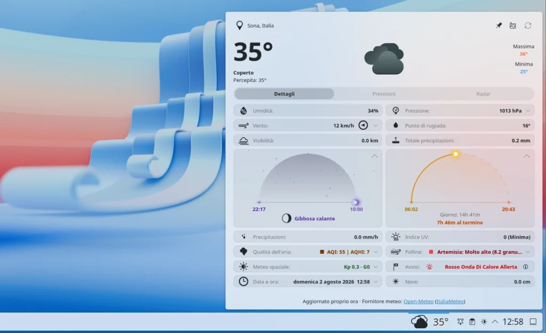Open the ItaliaMeteo link

click(450, 302)
